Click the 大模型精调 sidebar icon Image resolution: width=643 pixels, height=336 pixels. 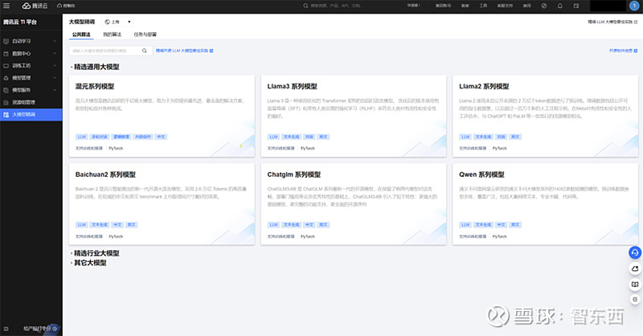click(6, 115)
